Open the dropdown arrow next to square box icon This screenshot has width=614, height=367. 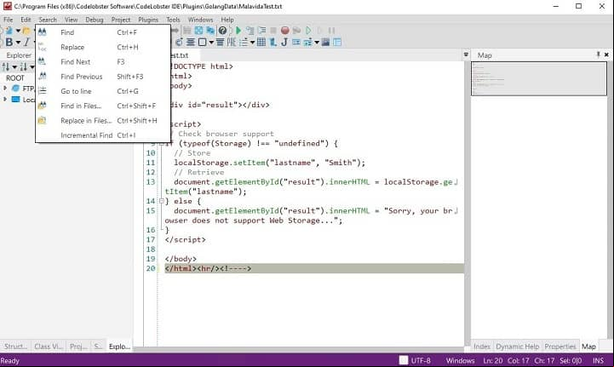211,43
